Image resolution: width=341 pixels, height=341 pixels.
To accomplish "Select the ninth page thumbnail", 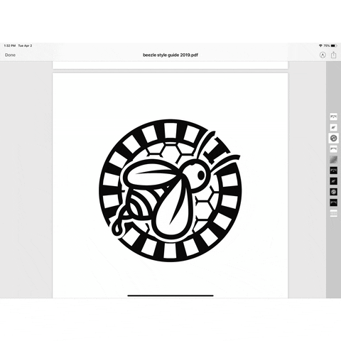I will pyautogui.click(x=333, y=202).
